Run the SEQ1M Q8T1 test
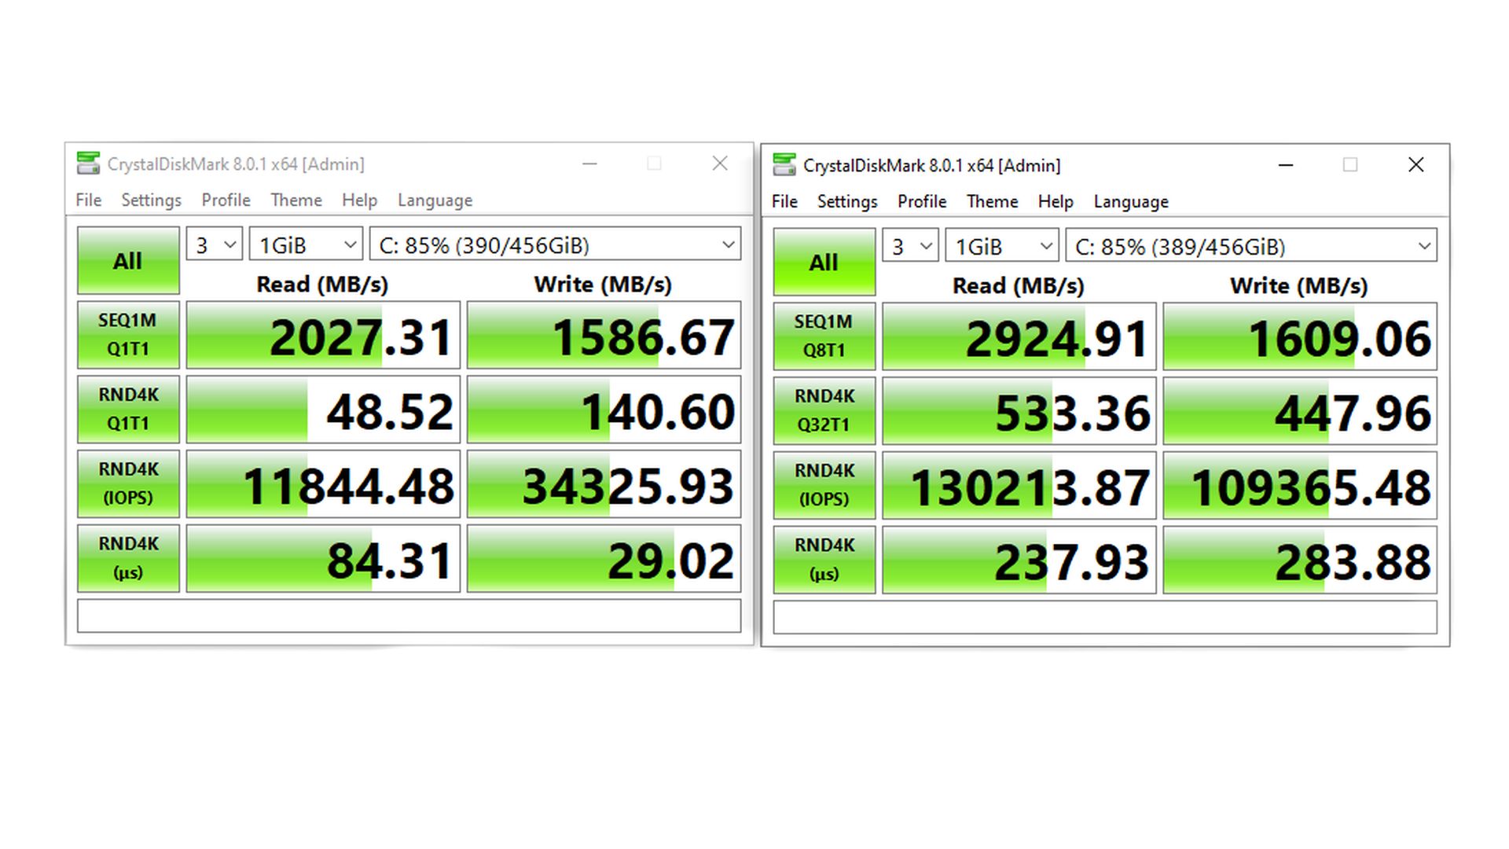 click(x=824, y=336)
